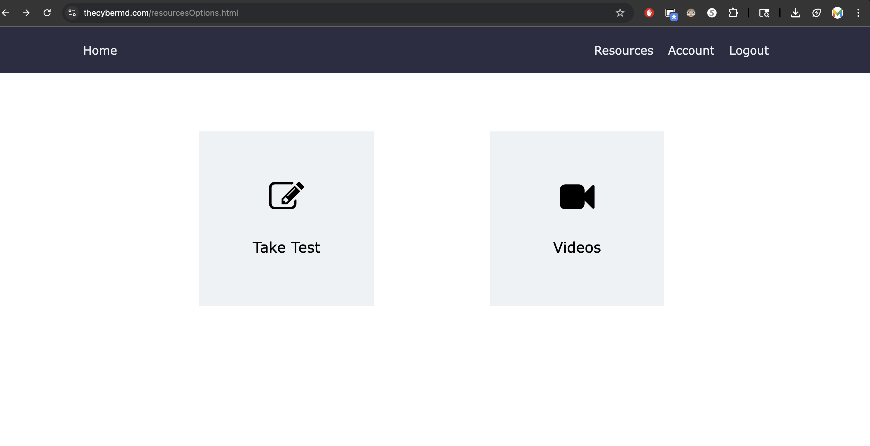Click the tab search icon in toolbar
This screenshot has width=870, height=446.
(x=764, y=13)
